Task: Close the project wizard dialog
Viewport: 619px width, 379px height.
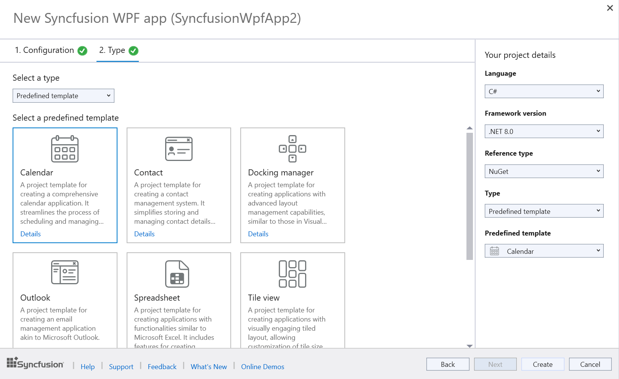Action: [x=610, y=8]
